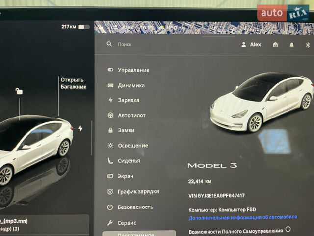Select Замки in the sidebar
This screenshot has width=314, height=236.
126,130
